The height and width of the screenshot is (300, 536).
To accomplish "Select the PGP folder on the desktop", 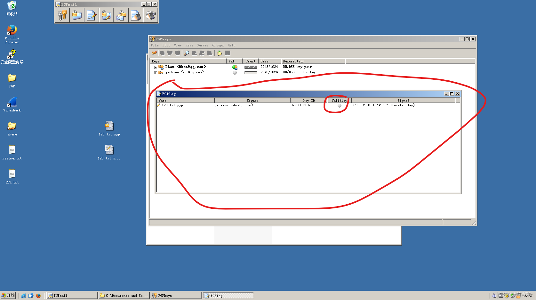I will pos(12,81).
